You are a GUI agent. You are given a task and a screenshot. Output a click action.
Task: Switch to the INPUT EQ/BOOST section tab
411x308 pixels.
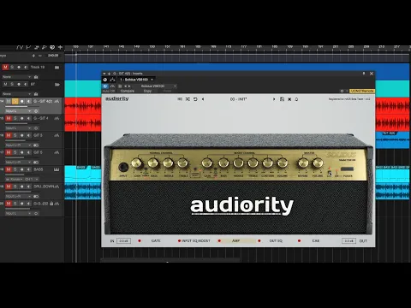tap(196, 240)
